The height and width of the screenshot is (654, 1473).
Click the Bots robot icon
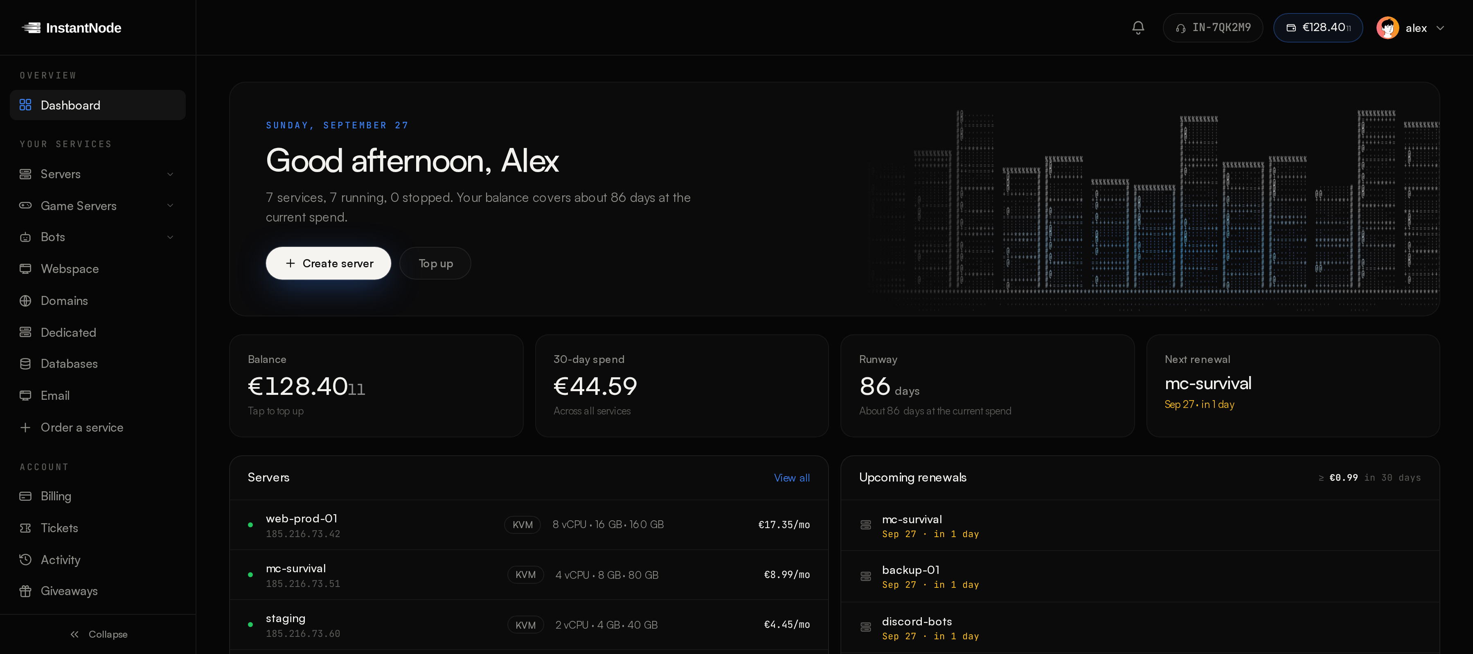(25, 237)
